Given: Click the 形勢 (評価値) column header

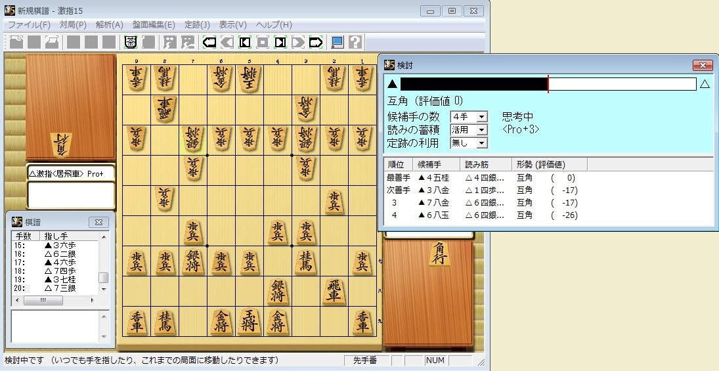Looking at the screenshot, I should [x=550, y=164].
